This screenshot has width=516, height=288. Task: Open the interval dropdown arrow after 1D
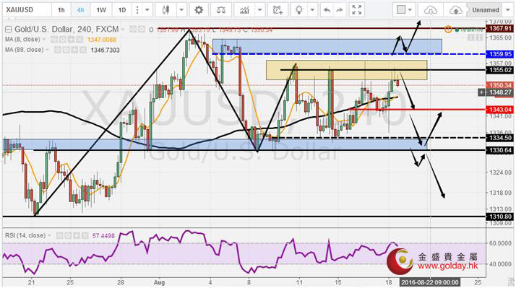(x=147, y=10)
